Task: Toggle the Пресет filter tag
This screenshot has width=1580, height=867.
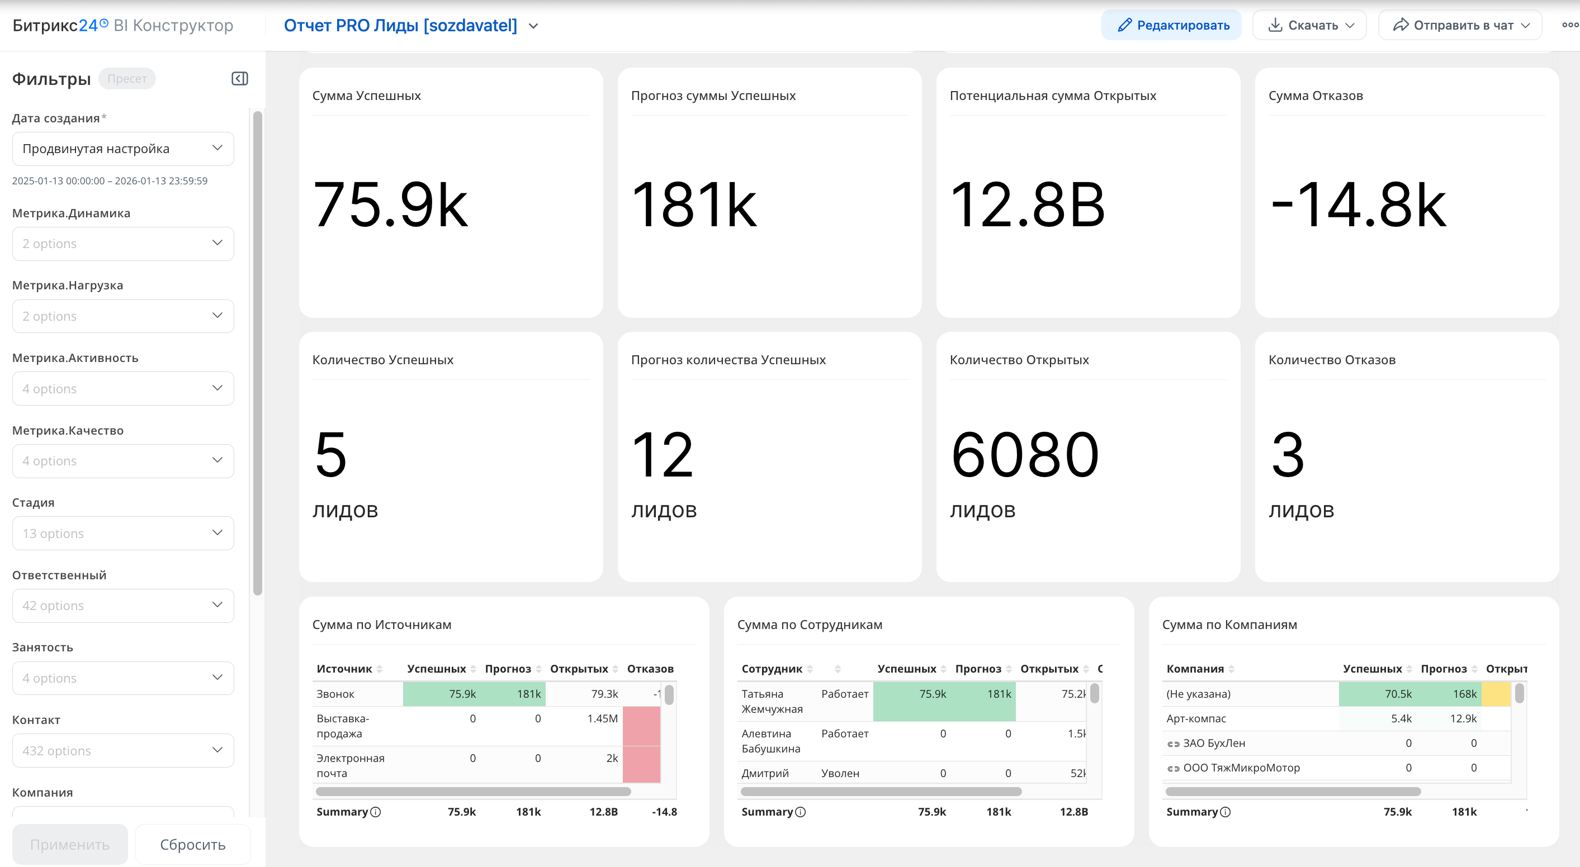Action: 127,78
